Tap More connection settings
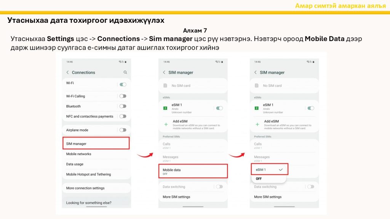 point(85,188)
